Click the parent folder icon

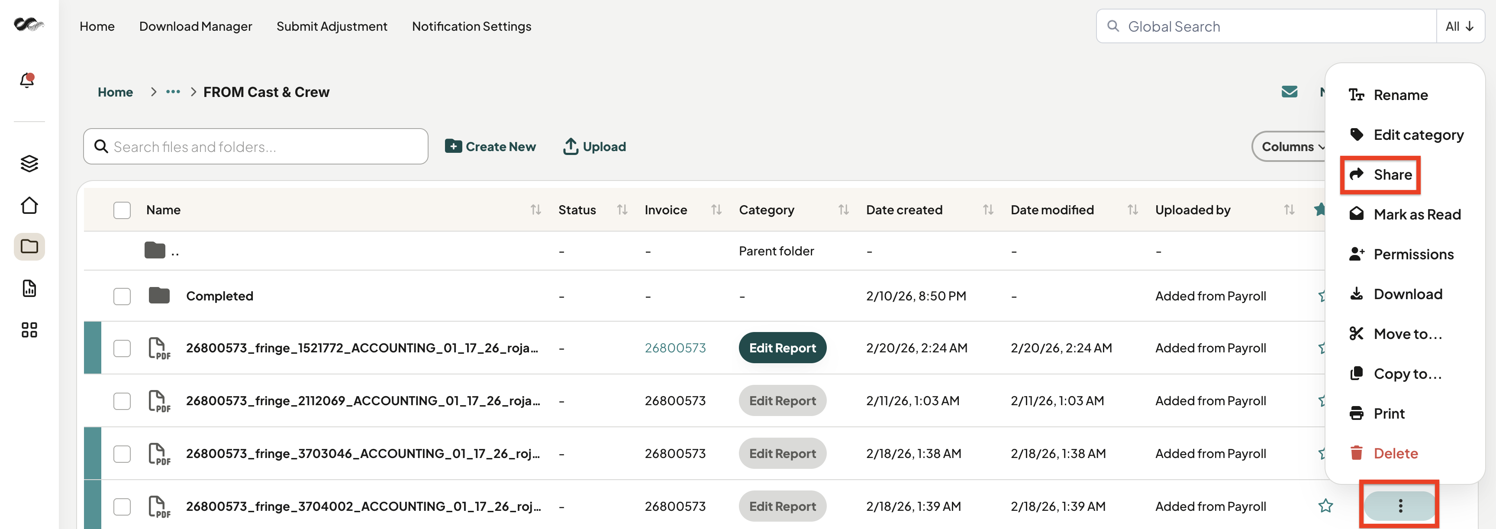(x=155, y=250)
